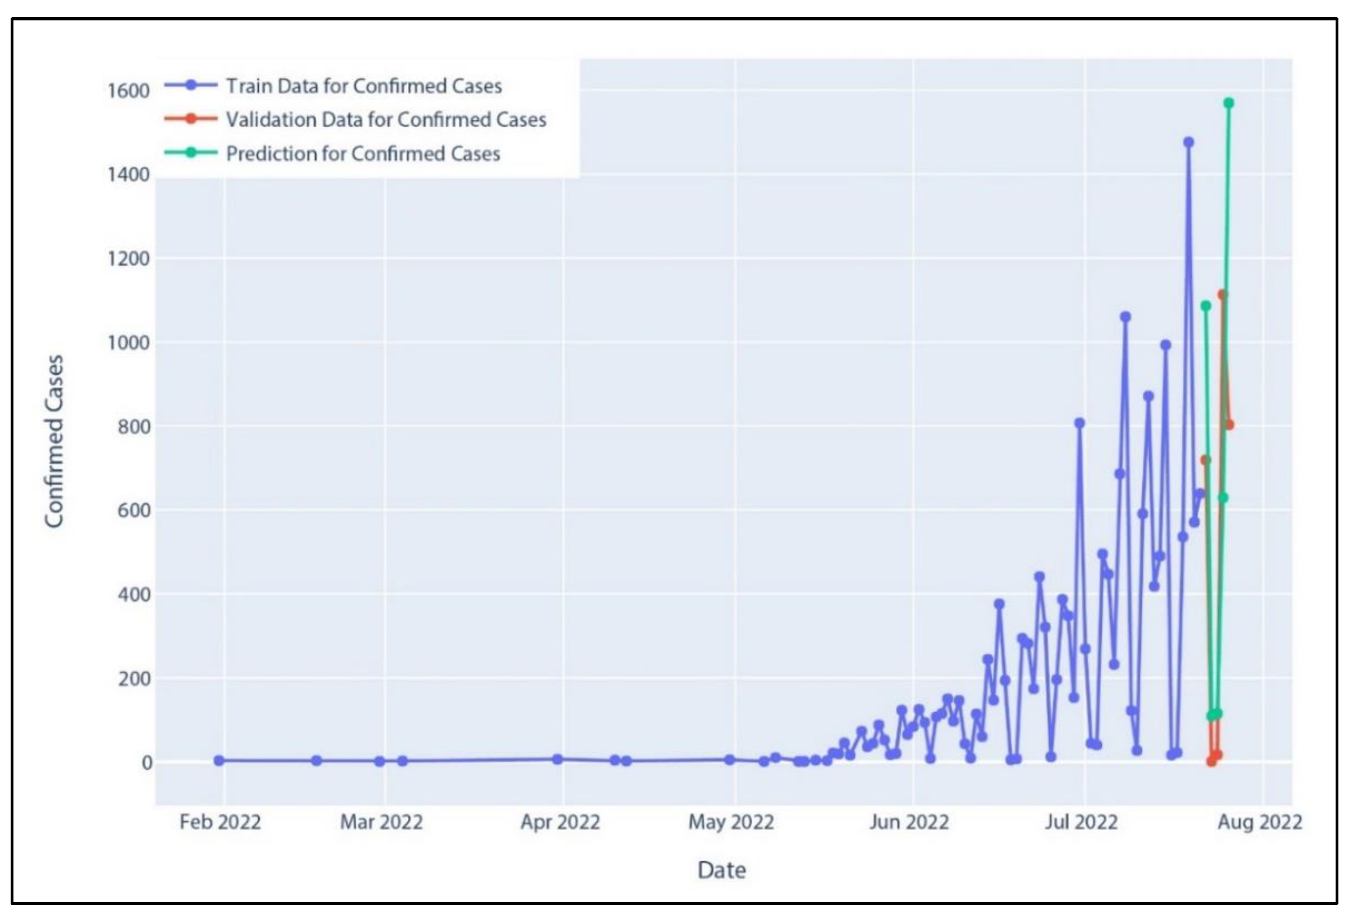This screenshot has height=916, width=1347.
Task: Click the Feb 2022 x-axis label
Action: click(220, 822)
